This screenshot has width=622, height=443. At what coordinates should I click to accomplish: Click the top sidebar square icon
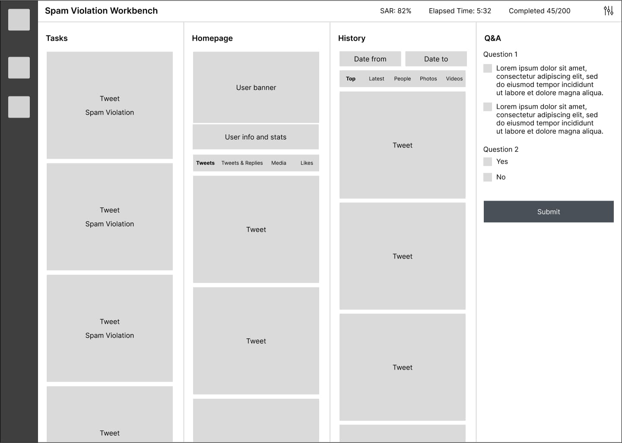[19, 20]
